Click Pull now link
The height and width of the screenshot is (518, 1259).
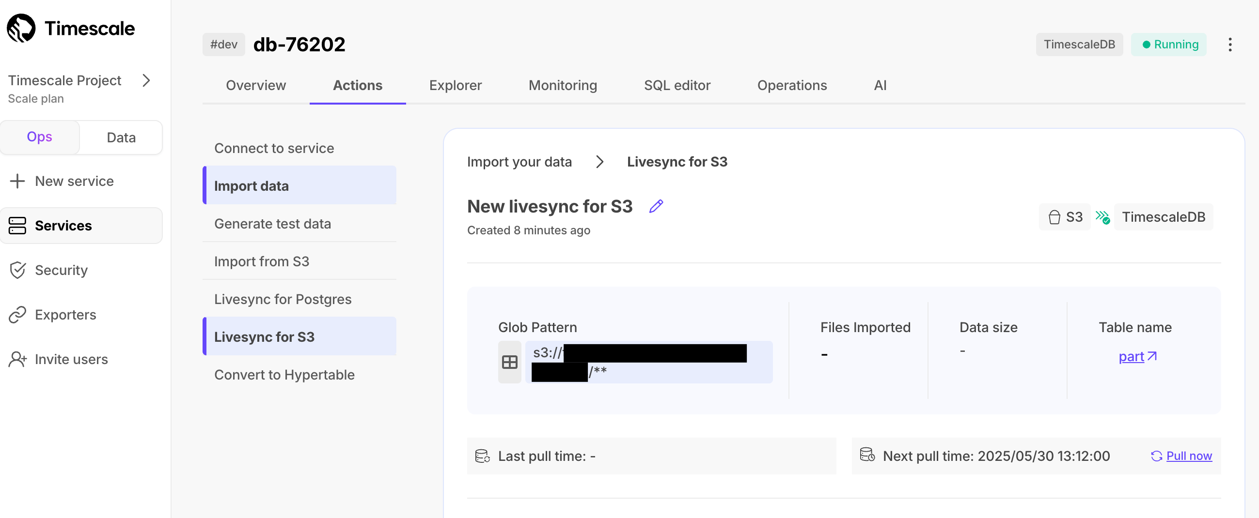click(1182, 456)
